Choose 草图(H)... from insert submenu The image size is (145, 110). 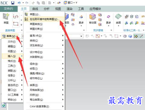coord(44,14)
